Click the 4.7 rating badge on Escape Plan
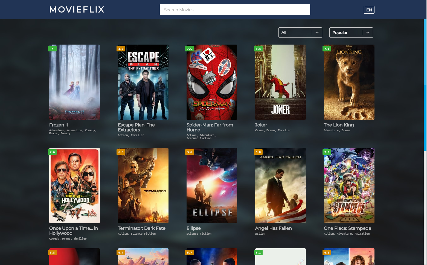The image size is (427, 265). pyautogui.click(x=121, y=49)
